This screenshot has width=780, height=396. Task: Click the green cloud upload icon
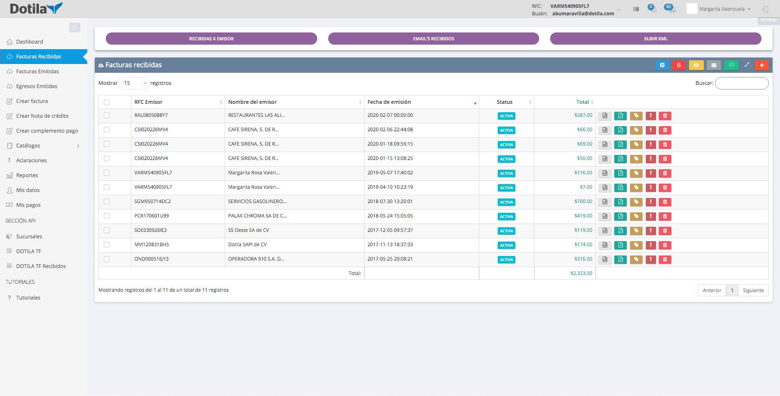pos(731,65)
